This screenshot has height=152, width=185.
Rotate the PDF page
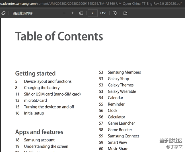pos(115,13)
